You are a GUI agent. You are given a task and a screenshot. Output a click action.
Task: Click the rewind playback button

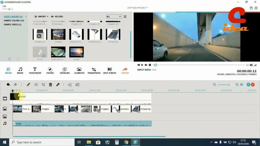[x=139, y=65]
